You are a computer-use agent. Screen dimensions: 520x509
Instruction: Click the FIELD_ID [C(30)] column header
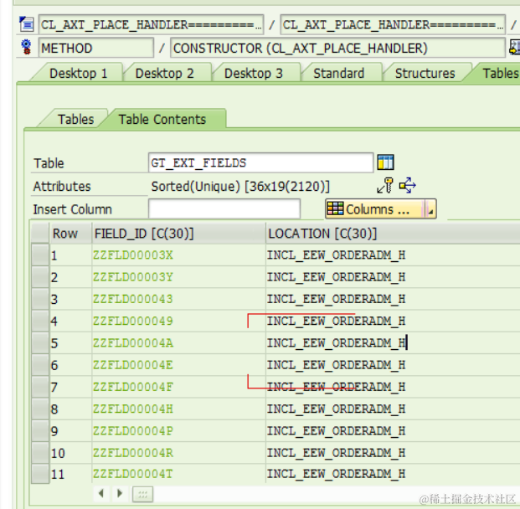tap(178, 234)
